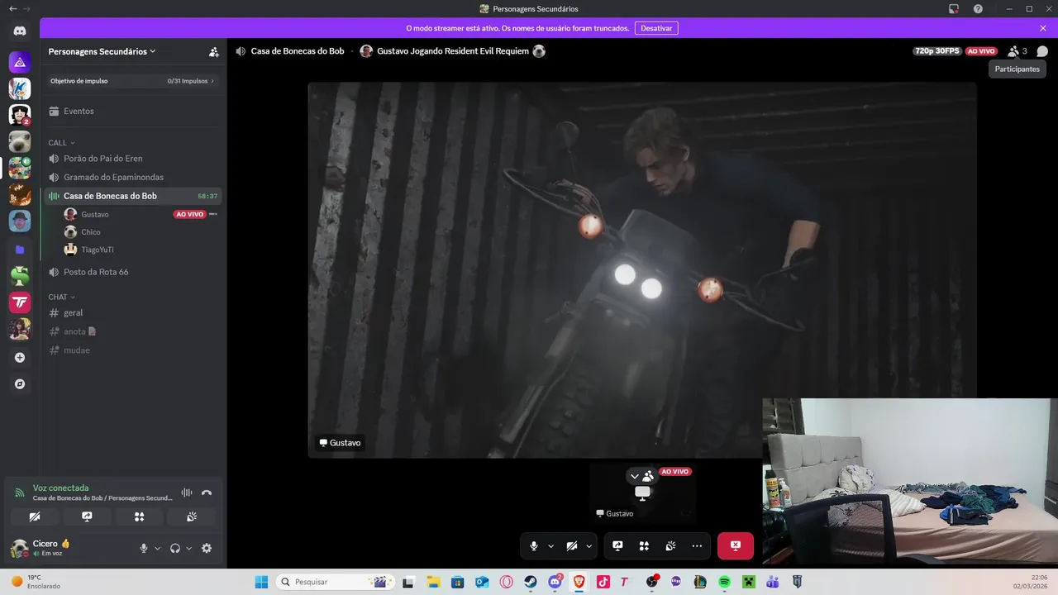
Task: Open the help question mark icon in title bar
Action: coord(978,8)
